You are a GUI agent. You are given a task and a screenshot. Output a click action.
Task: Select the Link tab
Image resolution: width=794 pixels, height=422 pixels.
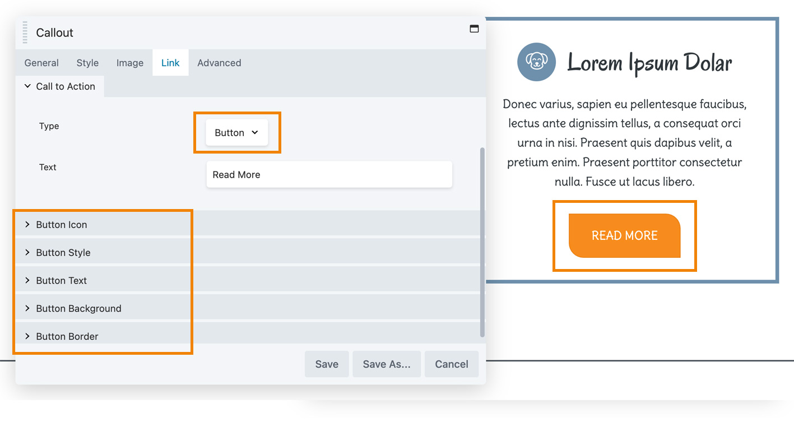pos(170,63)
